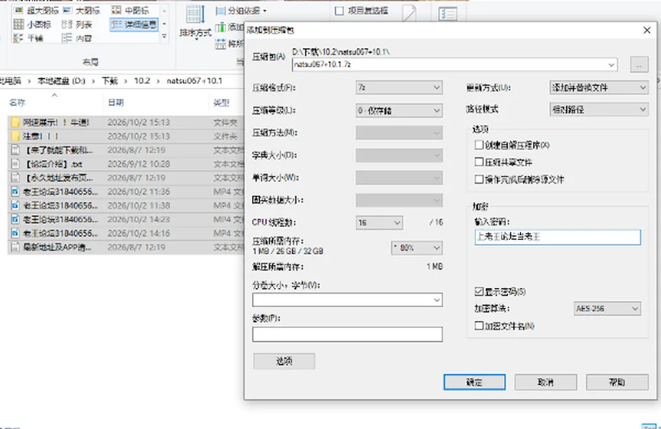Click file icon of 【论坛介绍】.txt
The image size is (661, 429).
click(15, 164)
